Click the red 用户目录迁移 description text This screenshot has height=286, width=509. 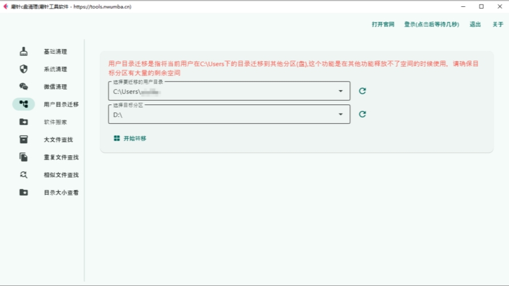[x=293, y=68]
